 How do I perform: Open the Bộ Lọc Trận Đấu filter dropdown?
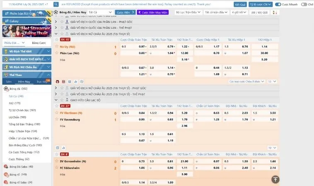pyautogui.click(x=189, y=12)
